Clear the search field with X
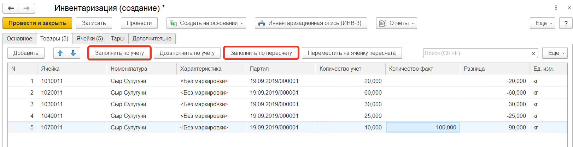The image size is (573, 147). (x=533, y=53)
